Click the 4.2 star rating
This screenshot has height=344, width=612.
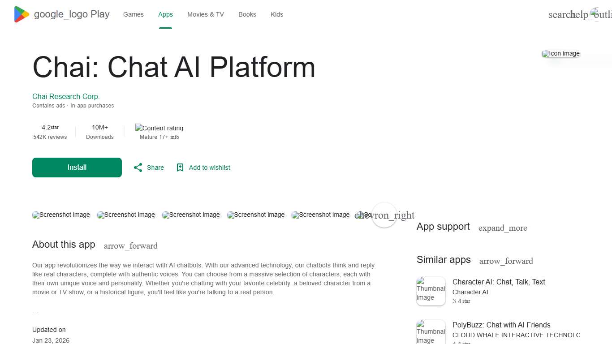[x=50, y=127]
